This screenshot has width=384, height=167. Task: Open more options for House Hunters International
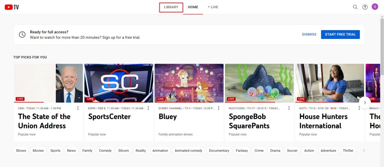click(x=359, y=108)
